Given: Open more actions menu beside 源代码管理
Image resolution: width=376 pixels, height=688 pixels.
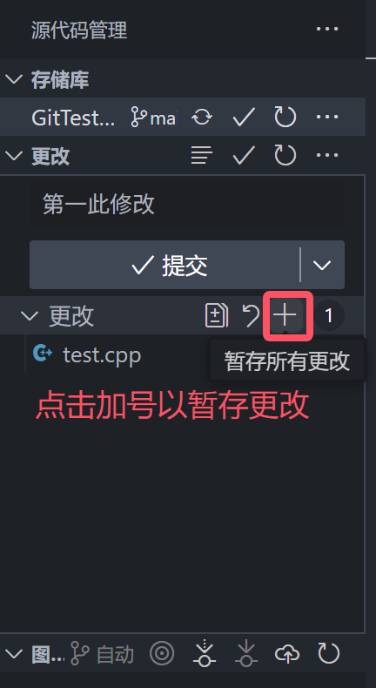Looking at the screenshot, I should [x=327, y=29].
